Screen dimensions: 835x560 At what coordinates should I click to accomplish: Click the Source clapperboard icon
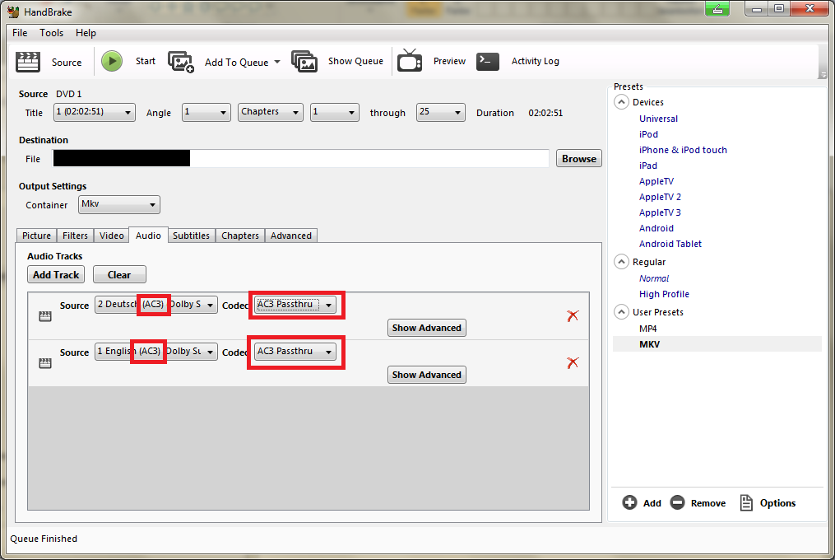point(28,62)
